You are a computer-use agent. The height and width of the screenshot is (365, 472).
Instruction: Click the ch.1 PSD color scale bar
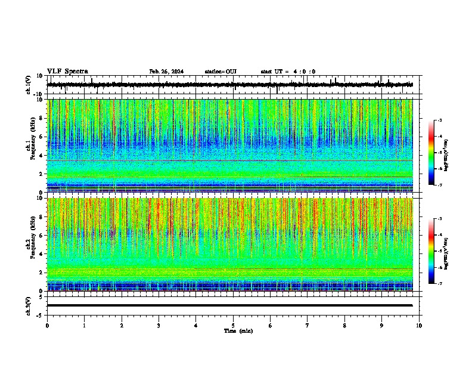pyautogui.click(x=431, y=153)
